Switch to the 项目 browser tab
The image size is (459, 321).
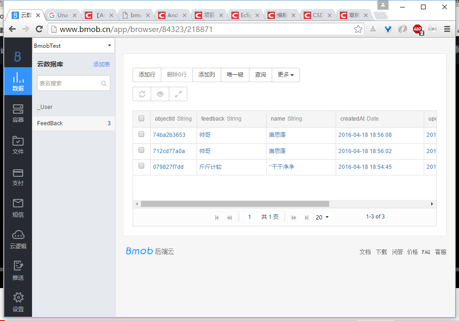[209, 15]
